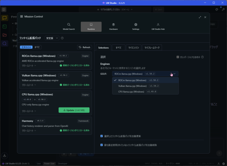Click the Eject button in top bar

click(x=158, y=10)
